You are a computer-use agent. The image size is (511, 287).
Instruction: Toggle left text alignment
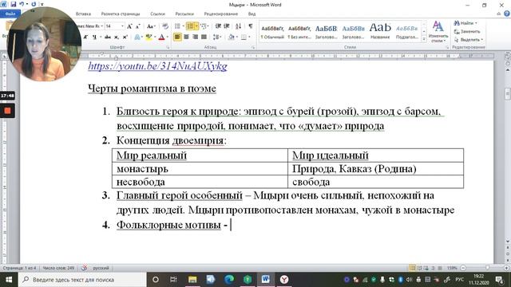177,37
